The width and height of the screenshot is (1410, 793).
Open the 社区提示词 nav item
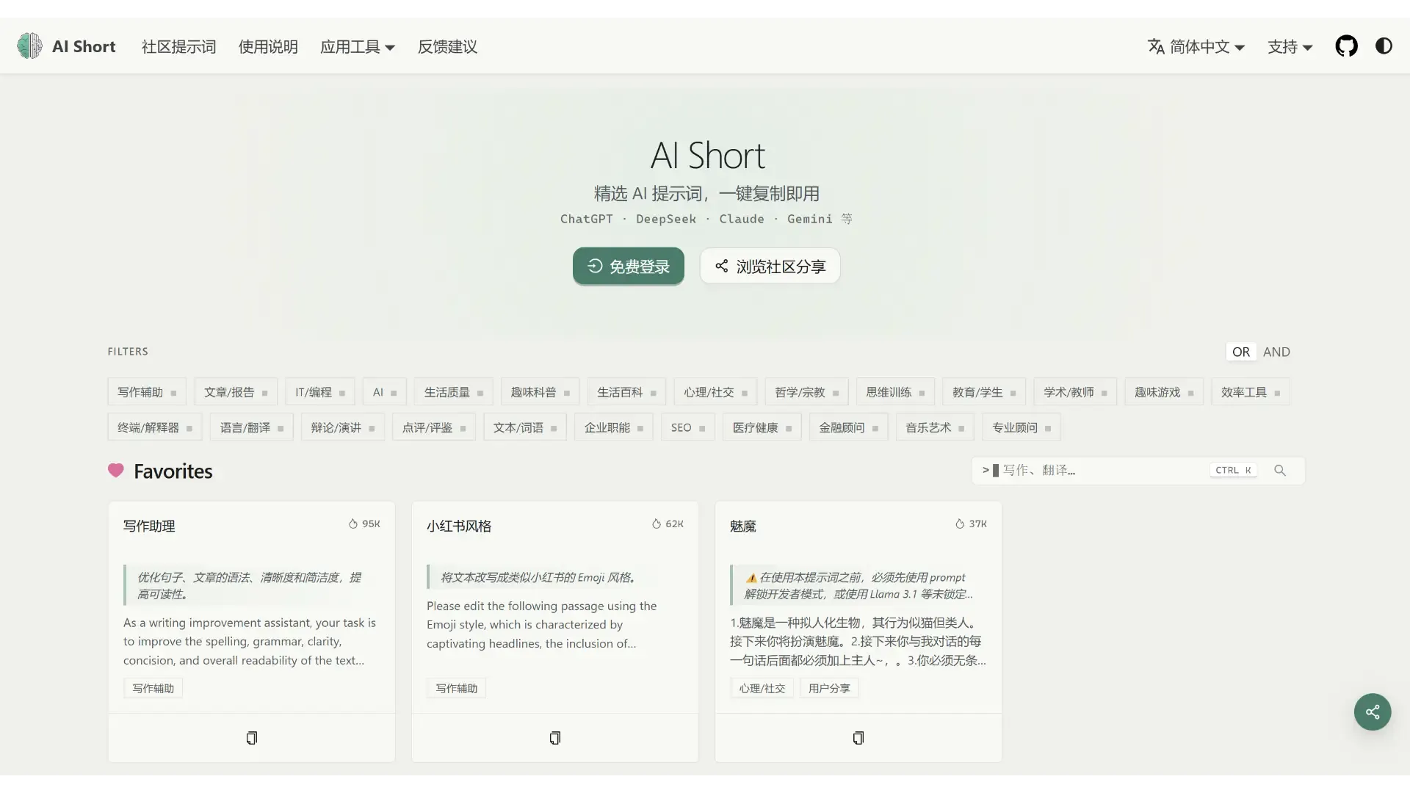click(x=179, y=46)
